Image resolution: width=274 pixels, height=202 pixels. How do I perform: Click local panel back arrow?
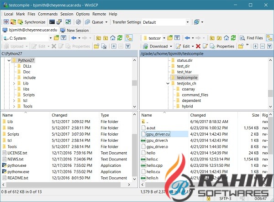click(74, 38)
